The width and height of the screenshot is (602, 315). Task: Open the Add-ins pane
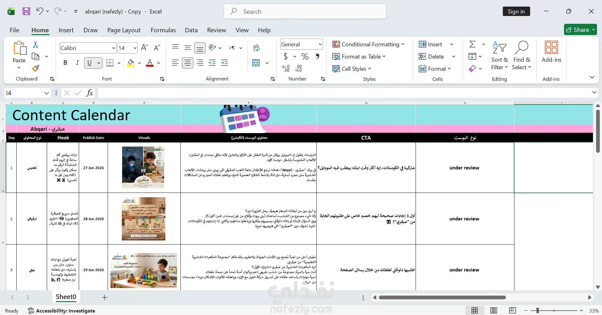(x=551, y=52)
